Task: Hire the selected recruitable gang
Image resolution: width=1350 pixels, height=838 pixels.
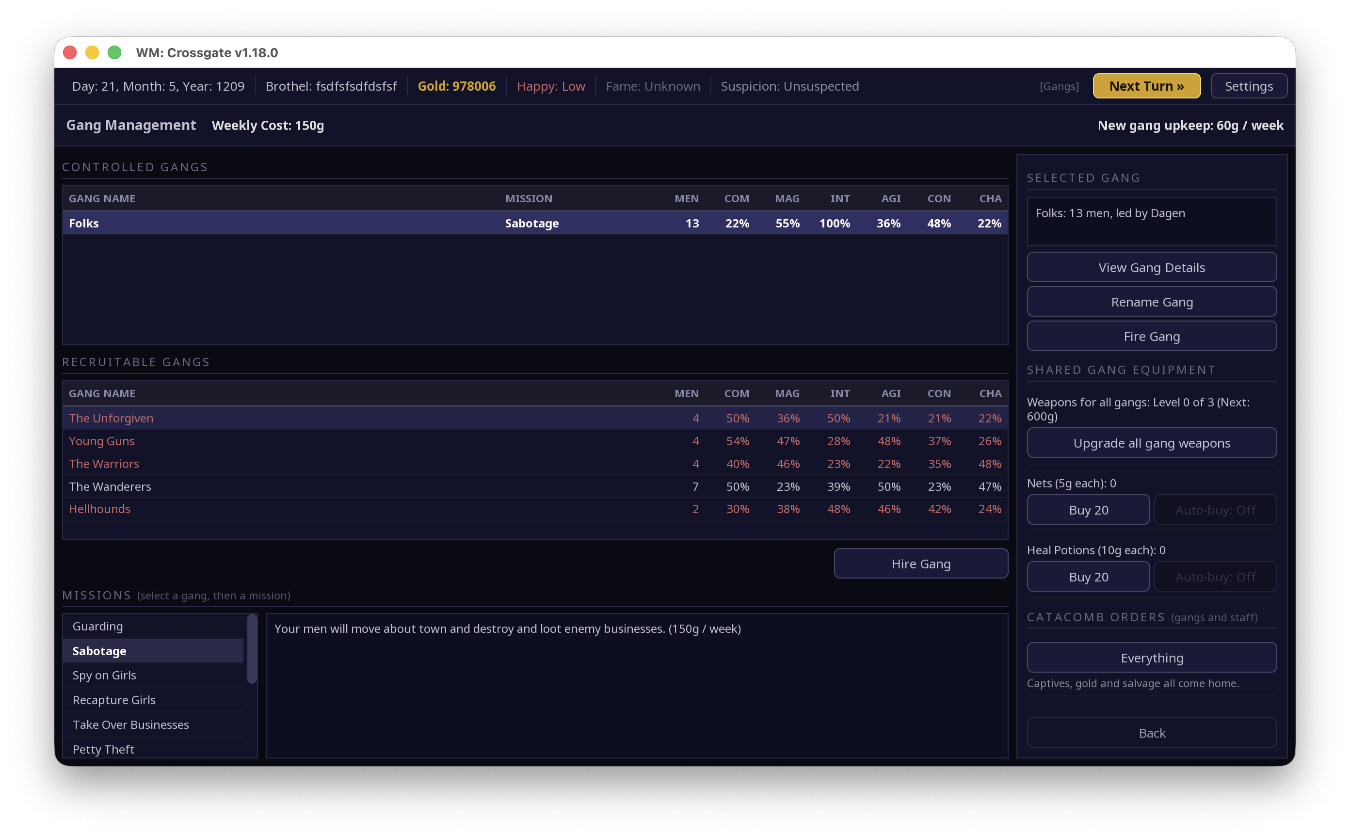Action: pos(920,563)
